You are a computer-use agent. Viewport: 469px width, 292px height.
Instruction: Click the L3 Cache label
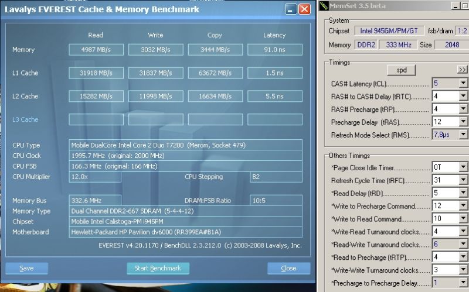(25, 119)
